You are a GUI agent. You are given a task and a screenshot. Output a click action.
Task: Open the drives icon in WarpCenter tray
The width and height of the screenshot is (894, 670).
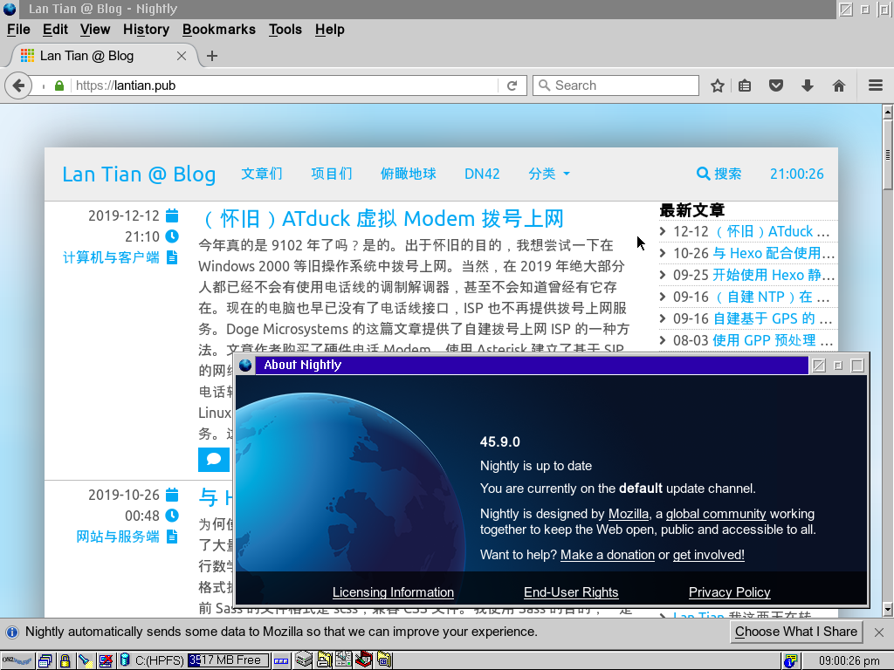[x=304, y=660]
